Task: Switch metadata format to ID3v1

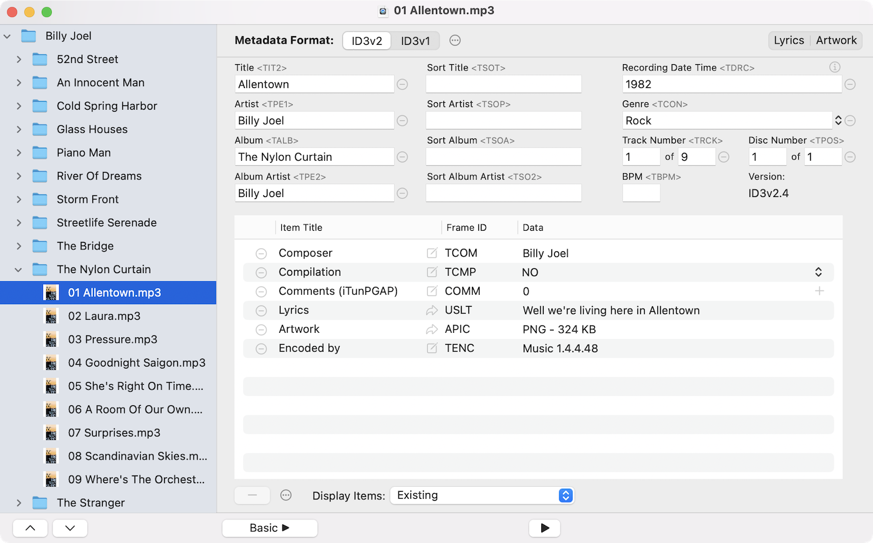Action: (x=415, y=41)
